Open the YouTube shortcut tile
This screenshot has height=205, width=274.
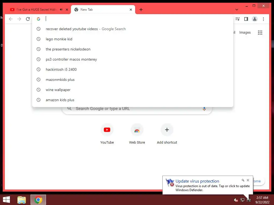(107, 133)
